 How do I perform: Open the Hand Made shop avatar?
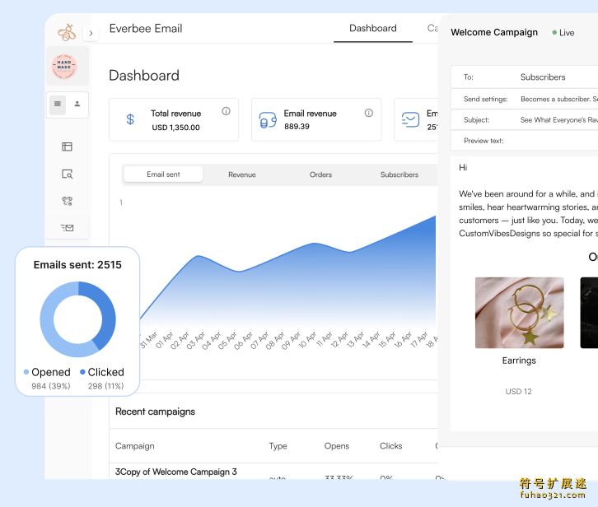(64, 67)
